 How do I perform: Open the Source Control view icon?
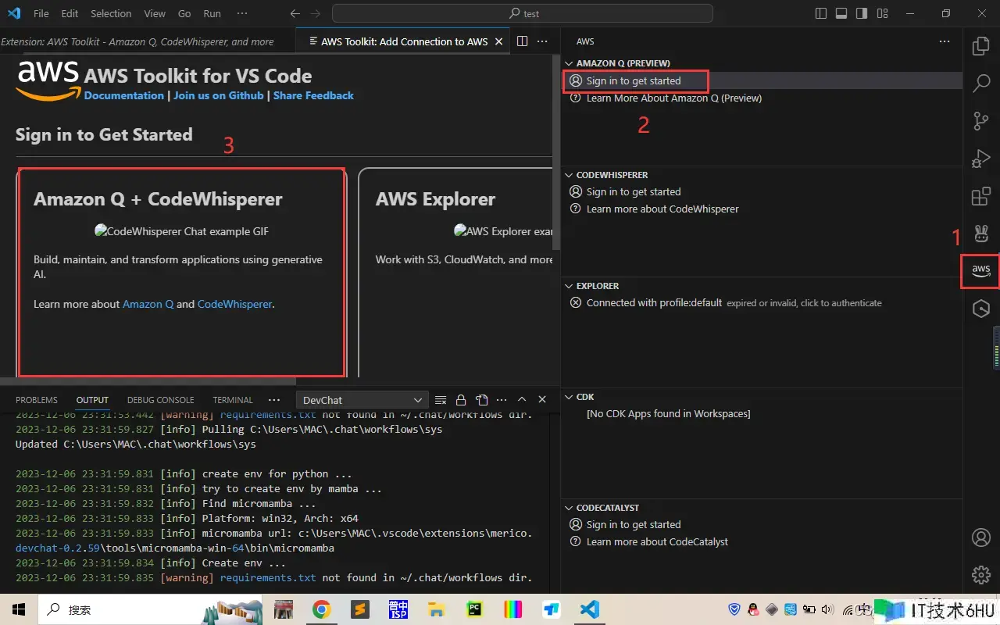pos(981,121)
